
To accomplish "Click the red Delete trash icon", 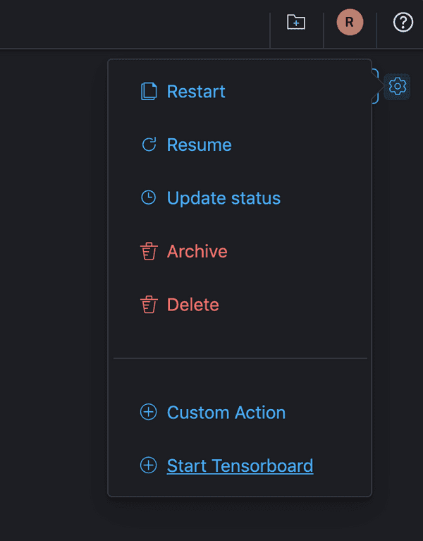I will (x=149, y=305).
